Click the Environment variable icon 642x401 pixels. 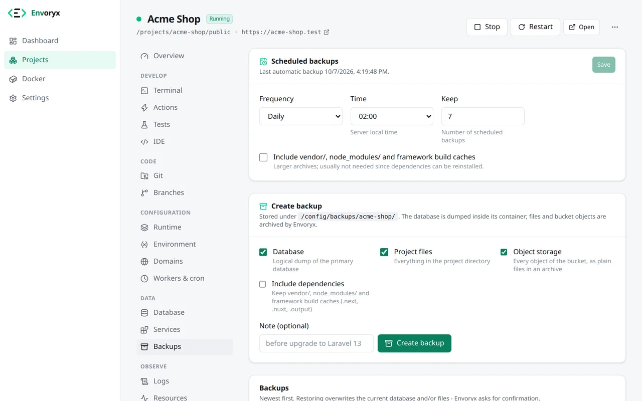coord(144,244)
